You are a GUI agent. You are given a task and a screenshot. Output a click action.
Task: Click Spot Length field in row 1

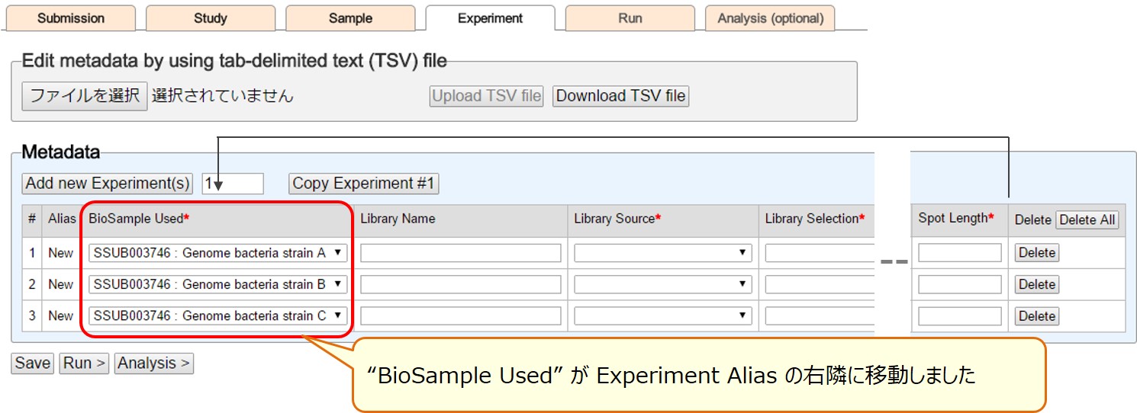[x=960, y=253]
